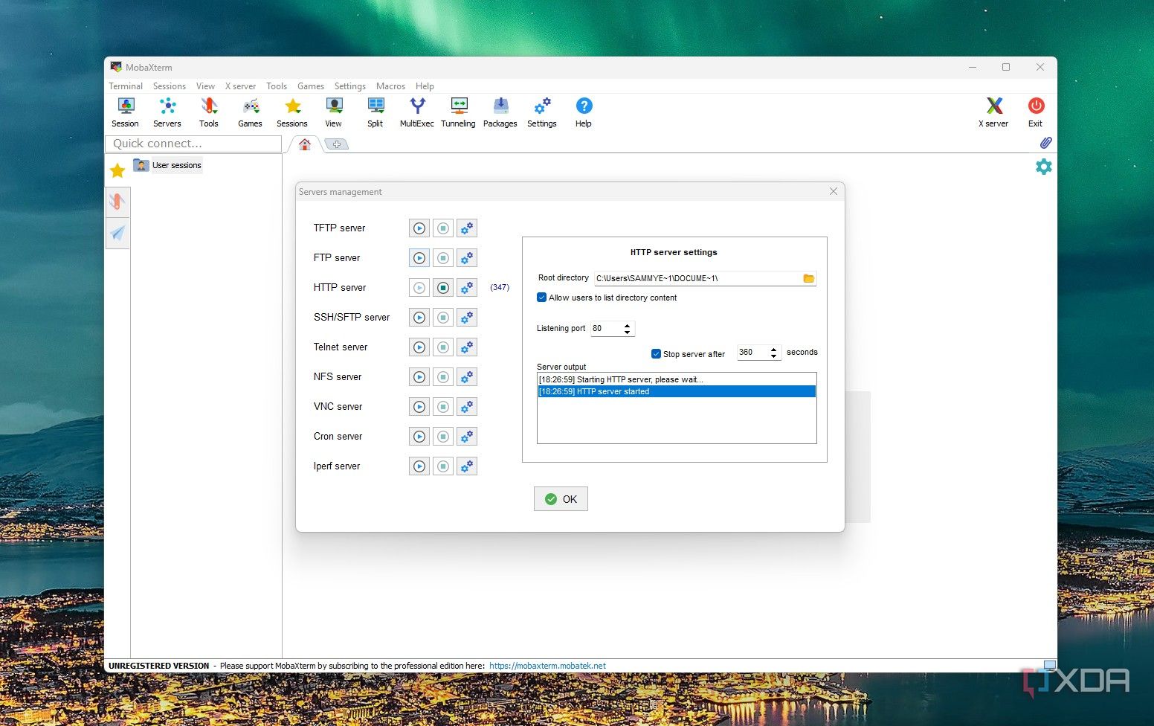
Task: Start the TFTP server
Action: (x=419, y=228)
